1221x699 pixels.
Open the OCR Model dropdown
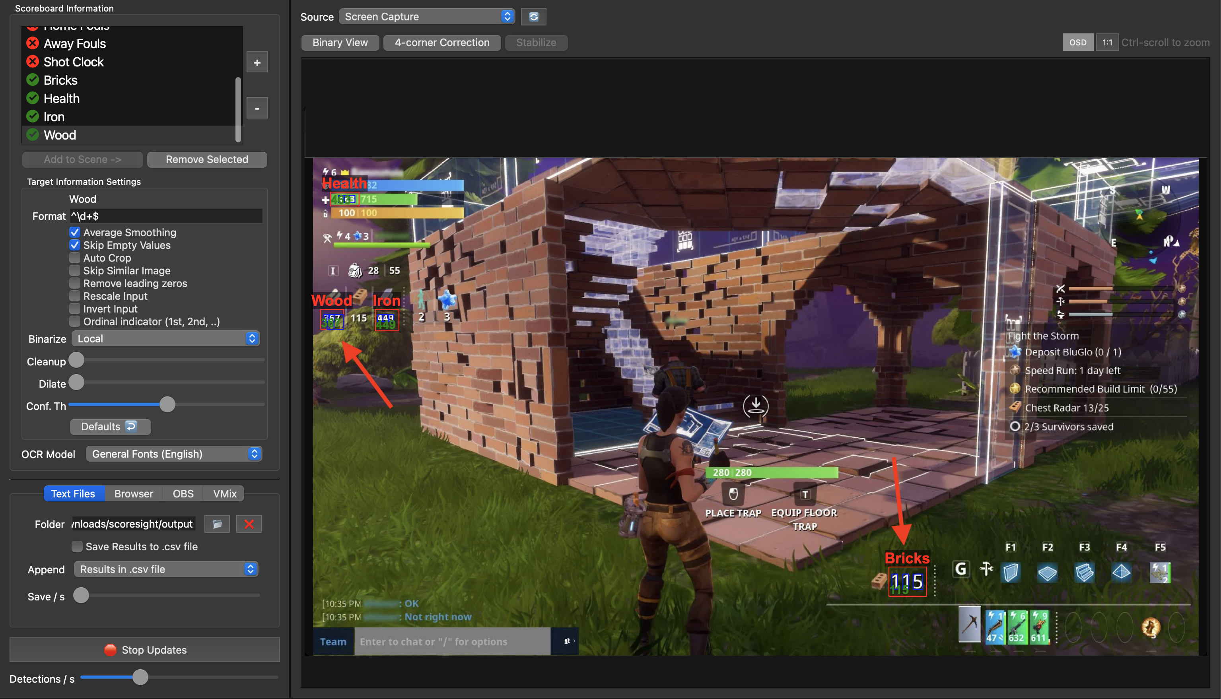click(174, 454)
